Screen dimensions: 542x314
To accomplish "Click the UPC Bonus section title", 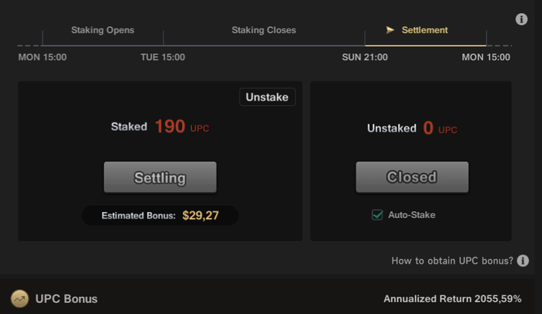I will (67, 299).
